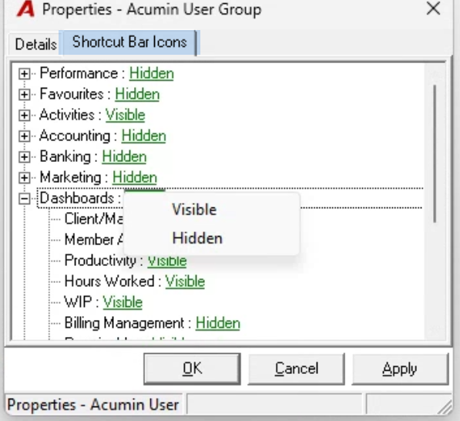Click the Billing Management Hidden link

point(218,323)
